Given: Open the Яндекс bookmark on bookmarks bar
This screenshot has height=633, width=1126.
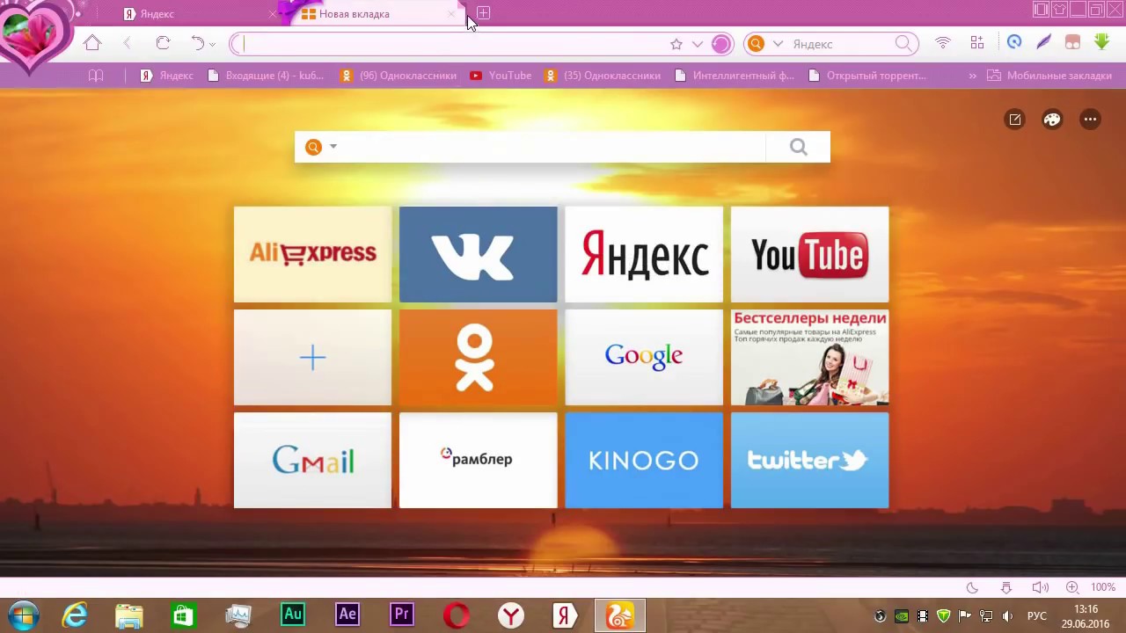Looking at the screenshot, I should point(167,76).
